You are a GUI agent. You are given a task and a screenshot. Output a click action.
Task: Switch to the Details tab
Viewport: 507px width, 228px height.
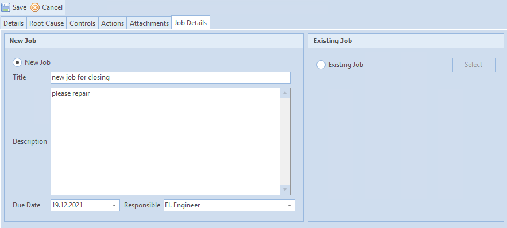click(14, 23)
